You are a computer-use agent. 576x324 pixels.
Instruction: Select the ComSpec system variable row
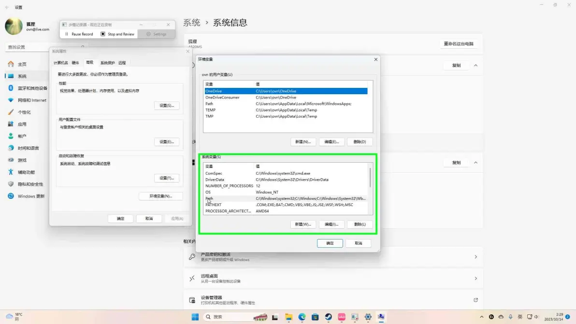pyautogui.click(x=286, y=173)
